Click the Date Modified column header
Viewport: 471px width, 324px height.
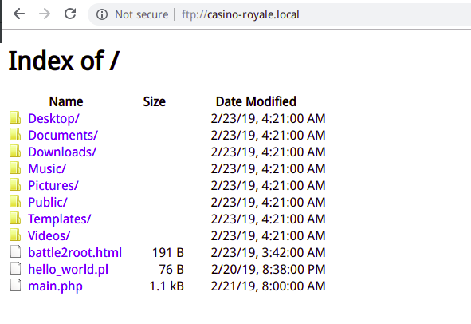(x=256, y=101)
